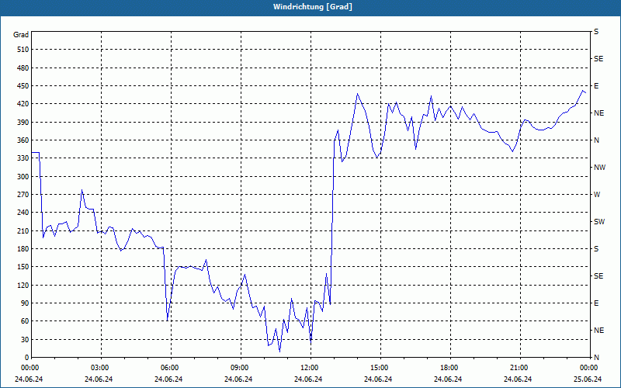
Task: Click the chart title Windrichtung [Grad]
Action: click(313, 7)
